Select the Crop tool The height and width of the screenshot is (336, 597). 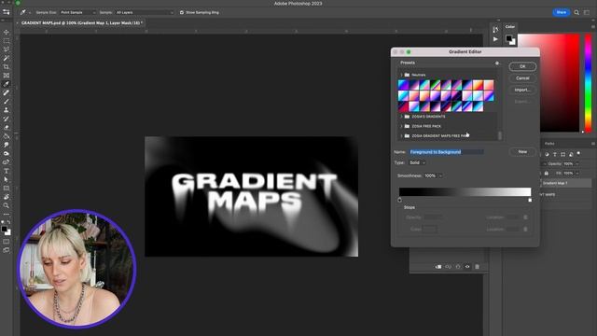tap(7, 67)
